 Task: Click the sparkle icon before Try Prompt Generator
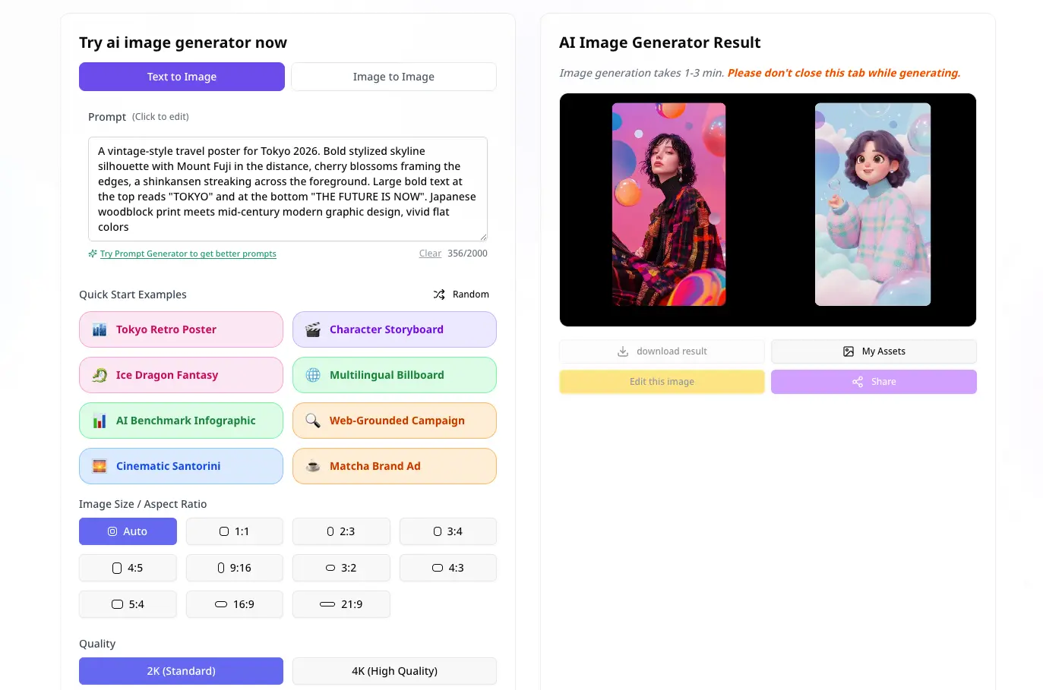tap(91, 254)
